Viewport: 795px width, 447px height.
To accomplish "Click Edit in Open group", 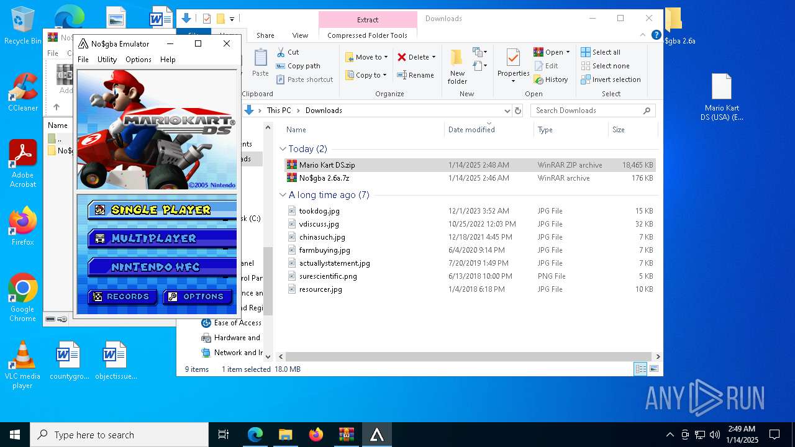I will (546, 66).
